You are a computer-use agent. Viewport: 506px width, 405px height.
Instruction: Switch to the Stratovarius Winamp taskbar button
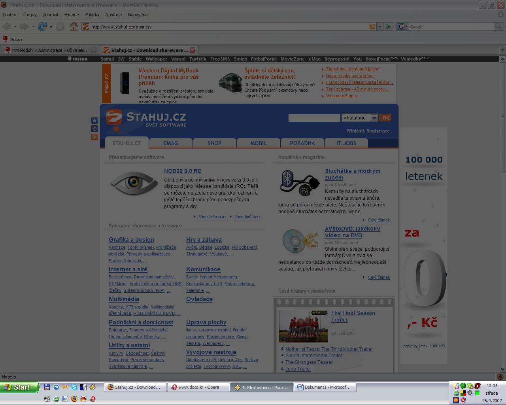262,387
